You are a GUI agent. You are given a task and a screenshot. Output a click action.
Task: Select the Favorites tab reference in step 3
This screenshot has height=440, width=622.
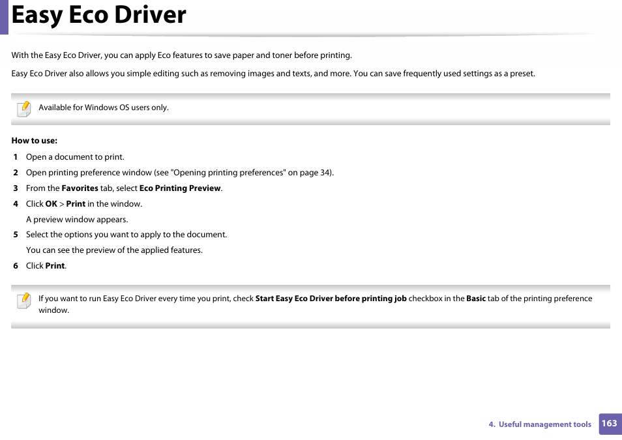[79, 188]
